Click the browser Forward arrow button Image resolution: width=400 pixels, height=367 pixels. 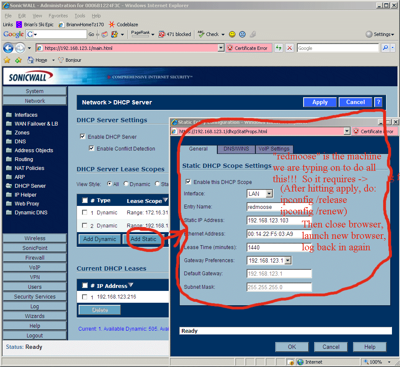pyautogui.click(x=20, y=48)
